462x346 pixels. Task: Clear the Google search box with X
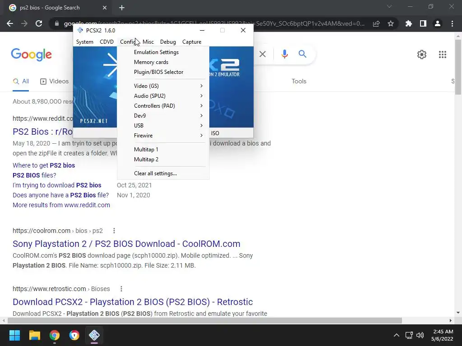263,54
